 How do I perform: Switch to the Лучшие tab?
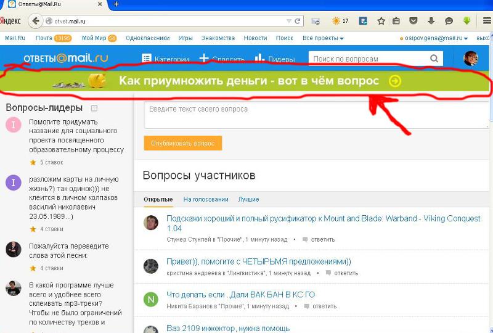(x=249, y=199)
